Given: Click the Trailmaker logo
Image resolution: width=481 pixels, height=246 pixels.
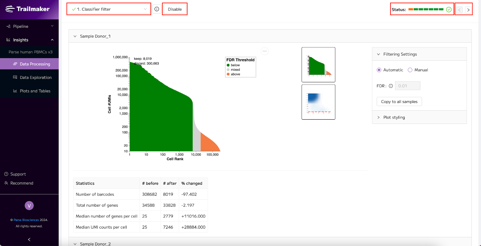Looking at the screenshot, I should [x=28, y=9].
